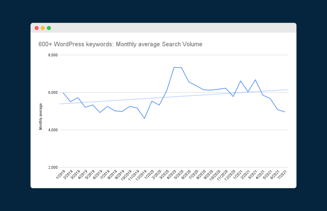Image resolution: width=327 pixels, height=211 pixels.
Task: Click the 11/2020 x-axis label
Action: coord(223,175)
